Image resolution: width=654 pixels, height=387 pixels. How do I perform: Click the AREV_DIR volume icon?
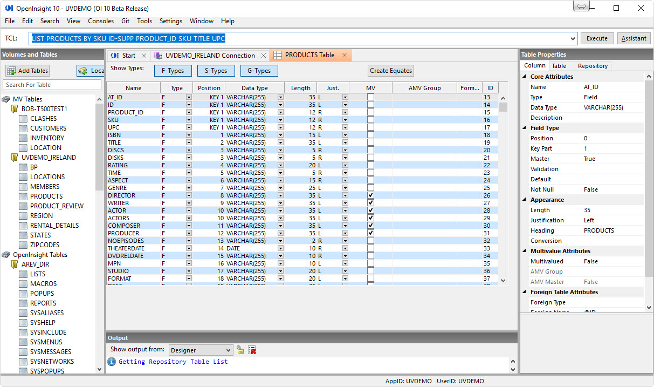pos(15,264)
